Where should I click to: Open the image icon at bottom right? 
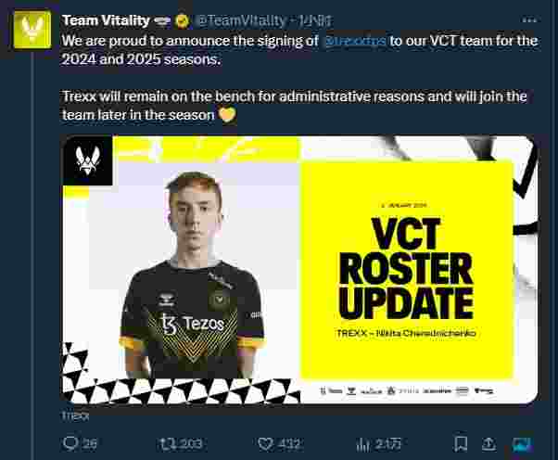(523, 444)
